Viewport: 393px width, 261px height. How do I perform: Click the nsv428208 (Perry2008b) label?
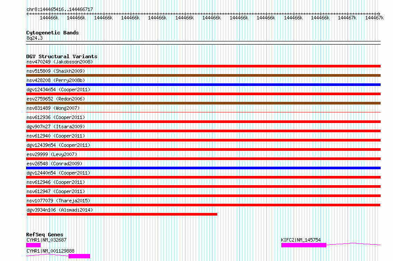[x=56, y=80]
